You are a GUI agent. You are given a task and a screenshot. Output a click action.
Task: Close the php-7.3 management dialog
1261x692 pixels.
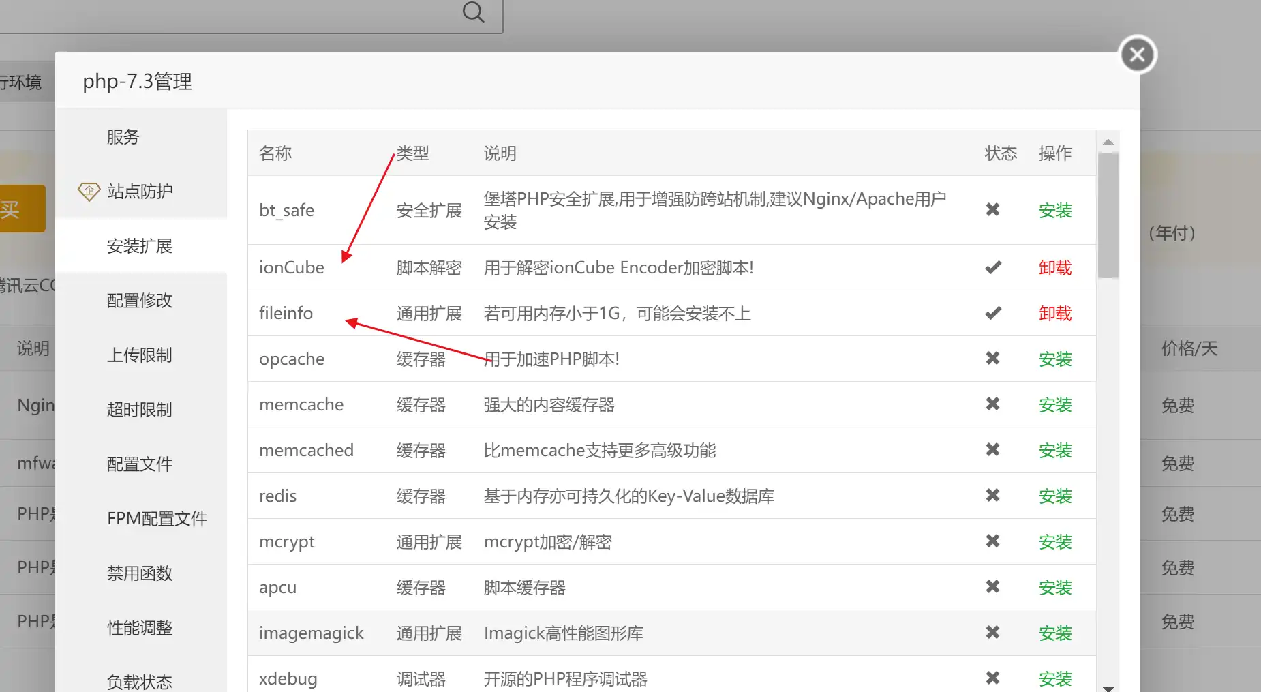(x=1137, y=55)
